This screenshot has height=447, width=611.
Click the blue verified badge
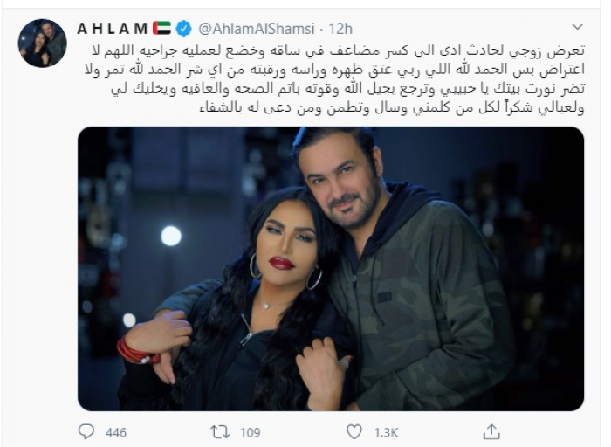[183, 29]
